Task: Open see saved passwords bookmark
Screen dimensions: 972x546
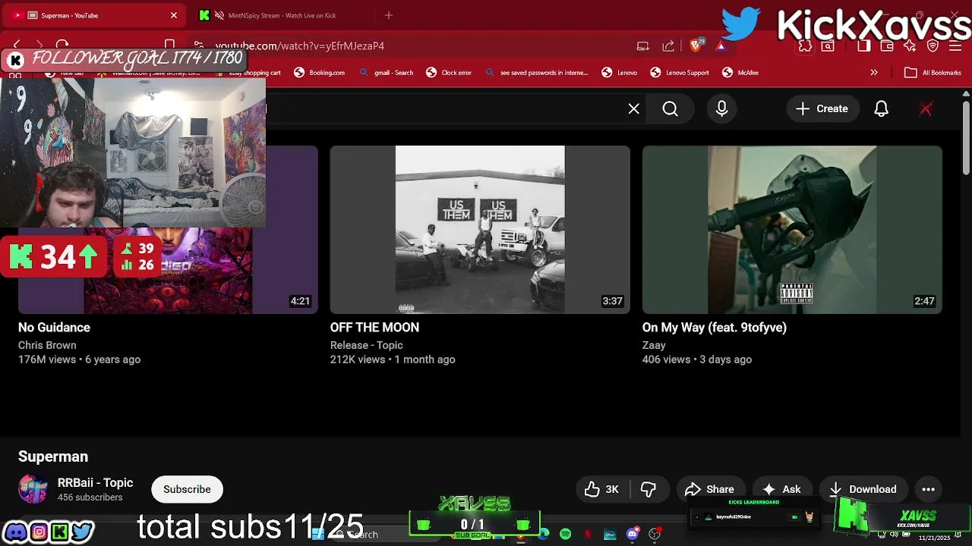Action: tap(536, 73)
